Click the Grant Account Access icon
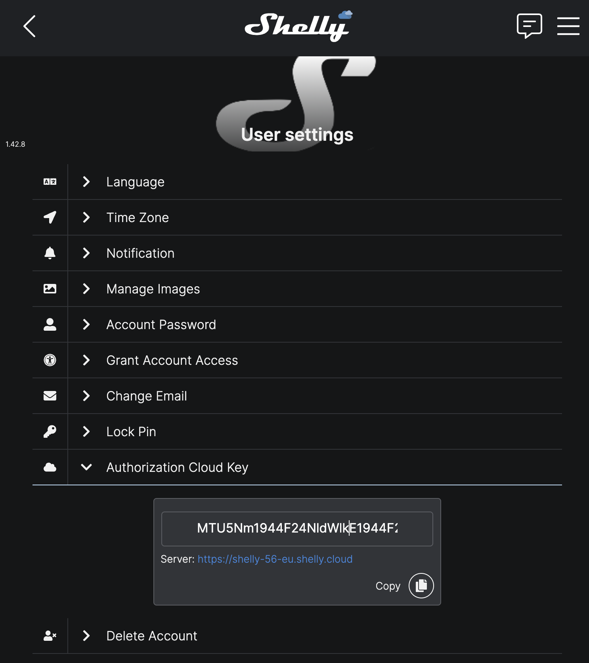This screenshot has width=589, height=663. click(50, 360)
